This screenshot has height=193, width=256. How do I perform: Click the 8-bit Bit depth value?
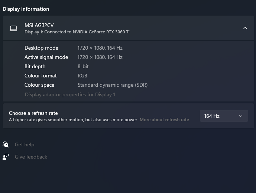(x=83, y=66)
